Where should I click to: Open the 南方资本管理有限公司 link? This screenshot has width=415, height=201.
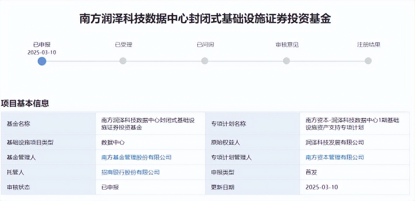(335, 157)
